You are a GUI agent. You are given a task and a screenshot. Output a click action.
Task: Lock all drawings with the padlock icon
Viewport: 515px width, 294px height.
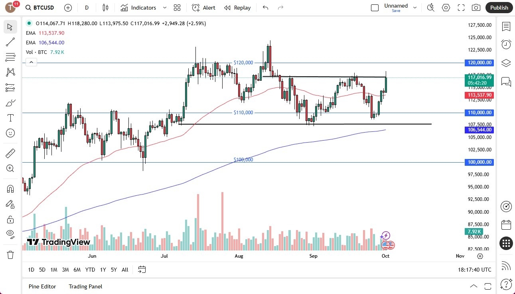coord(10,219)
